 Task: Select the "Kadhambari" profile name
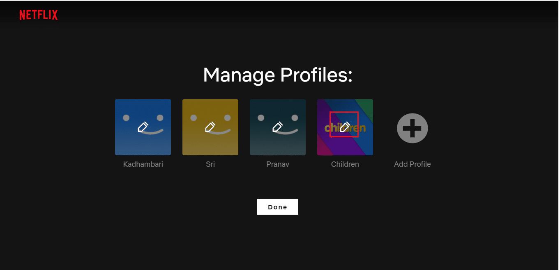point(143,164)
